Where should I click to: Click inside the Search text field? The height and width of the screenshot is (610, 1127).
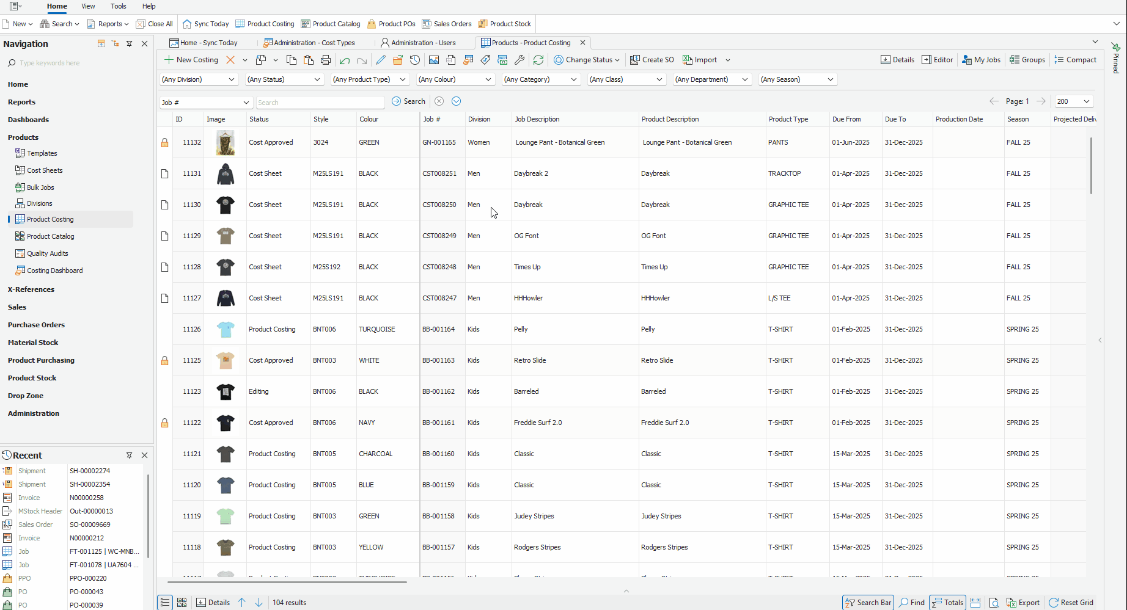click(320, 103)
